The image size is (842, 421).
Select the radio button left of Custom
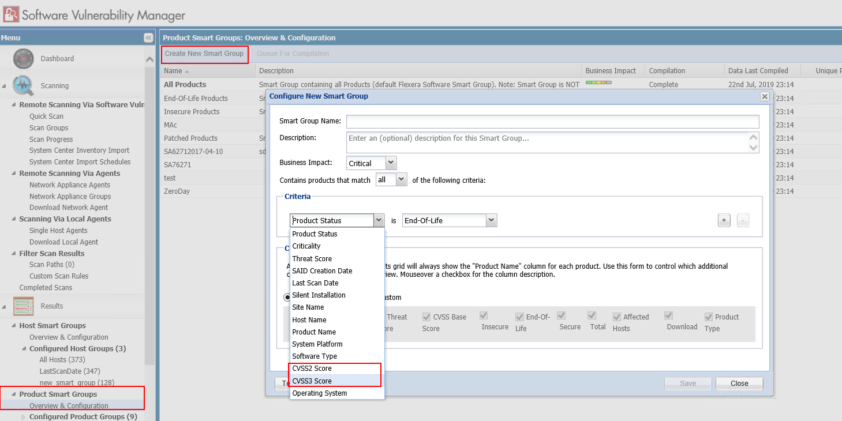tap(287, 298)
